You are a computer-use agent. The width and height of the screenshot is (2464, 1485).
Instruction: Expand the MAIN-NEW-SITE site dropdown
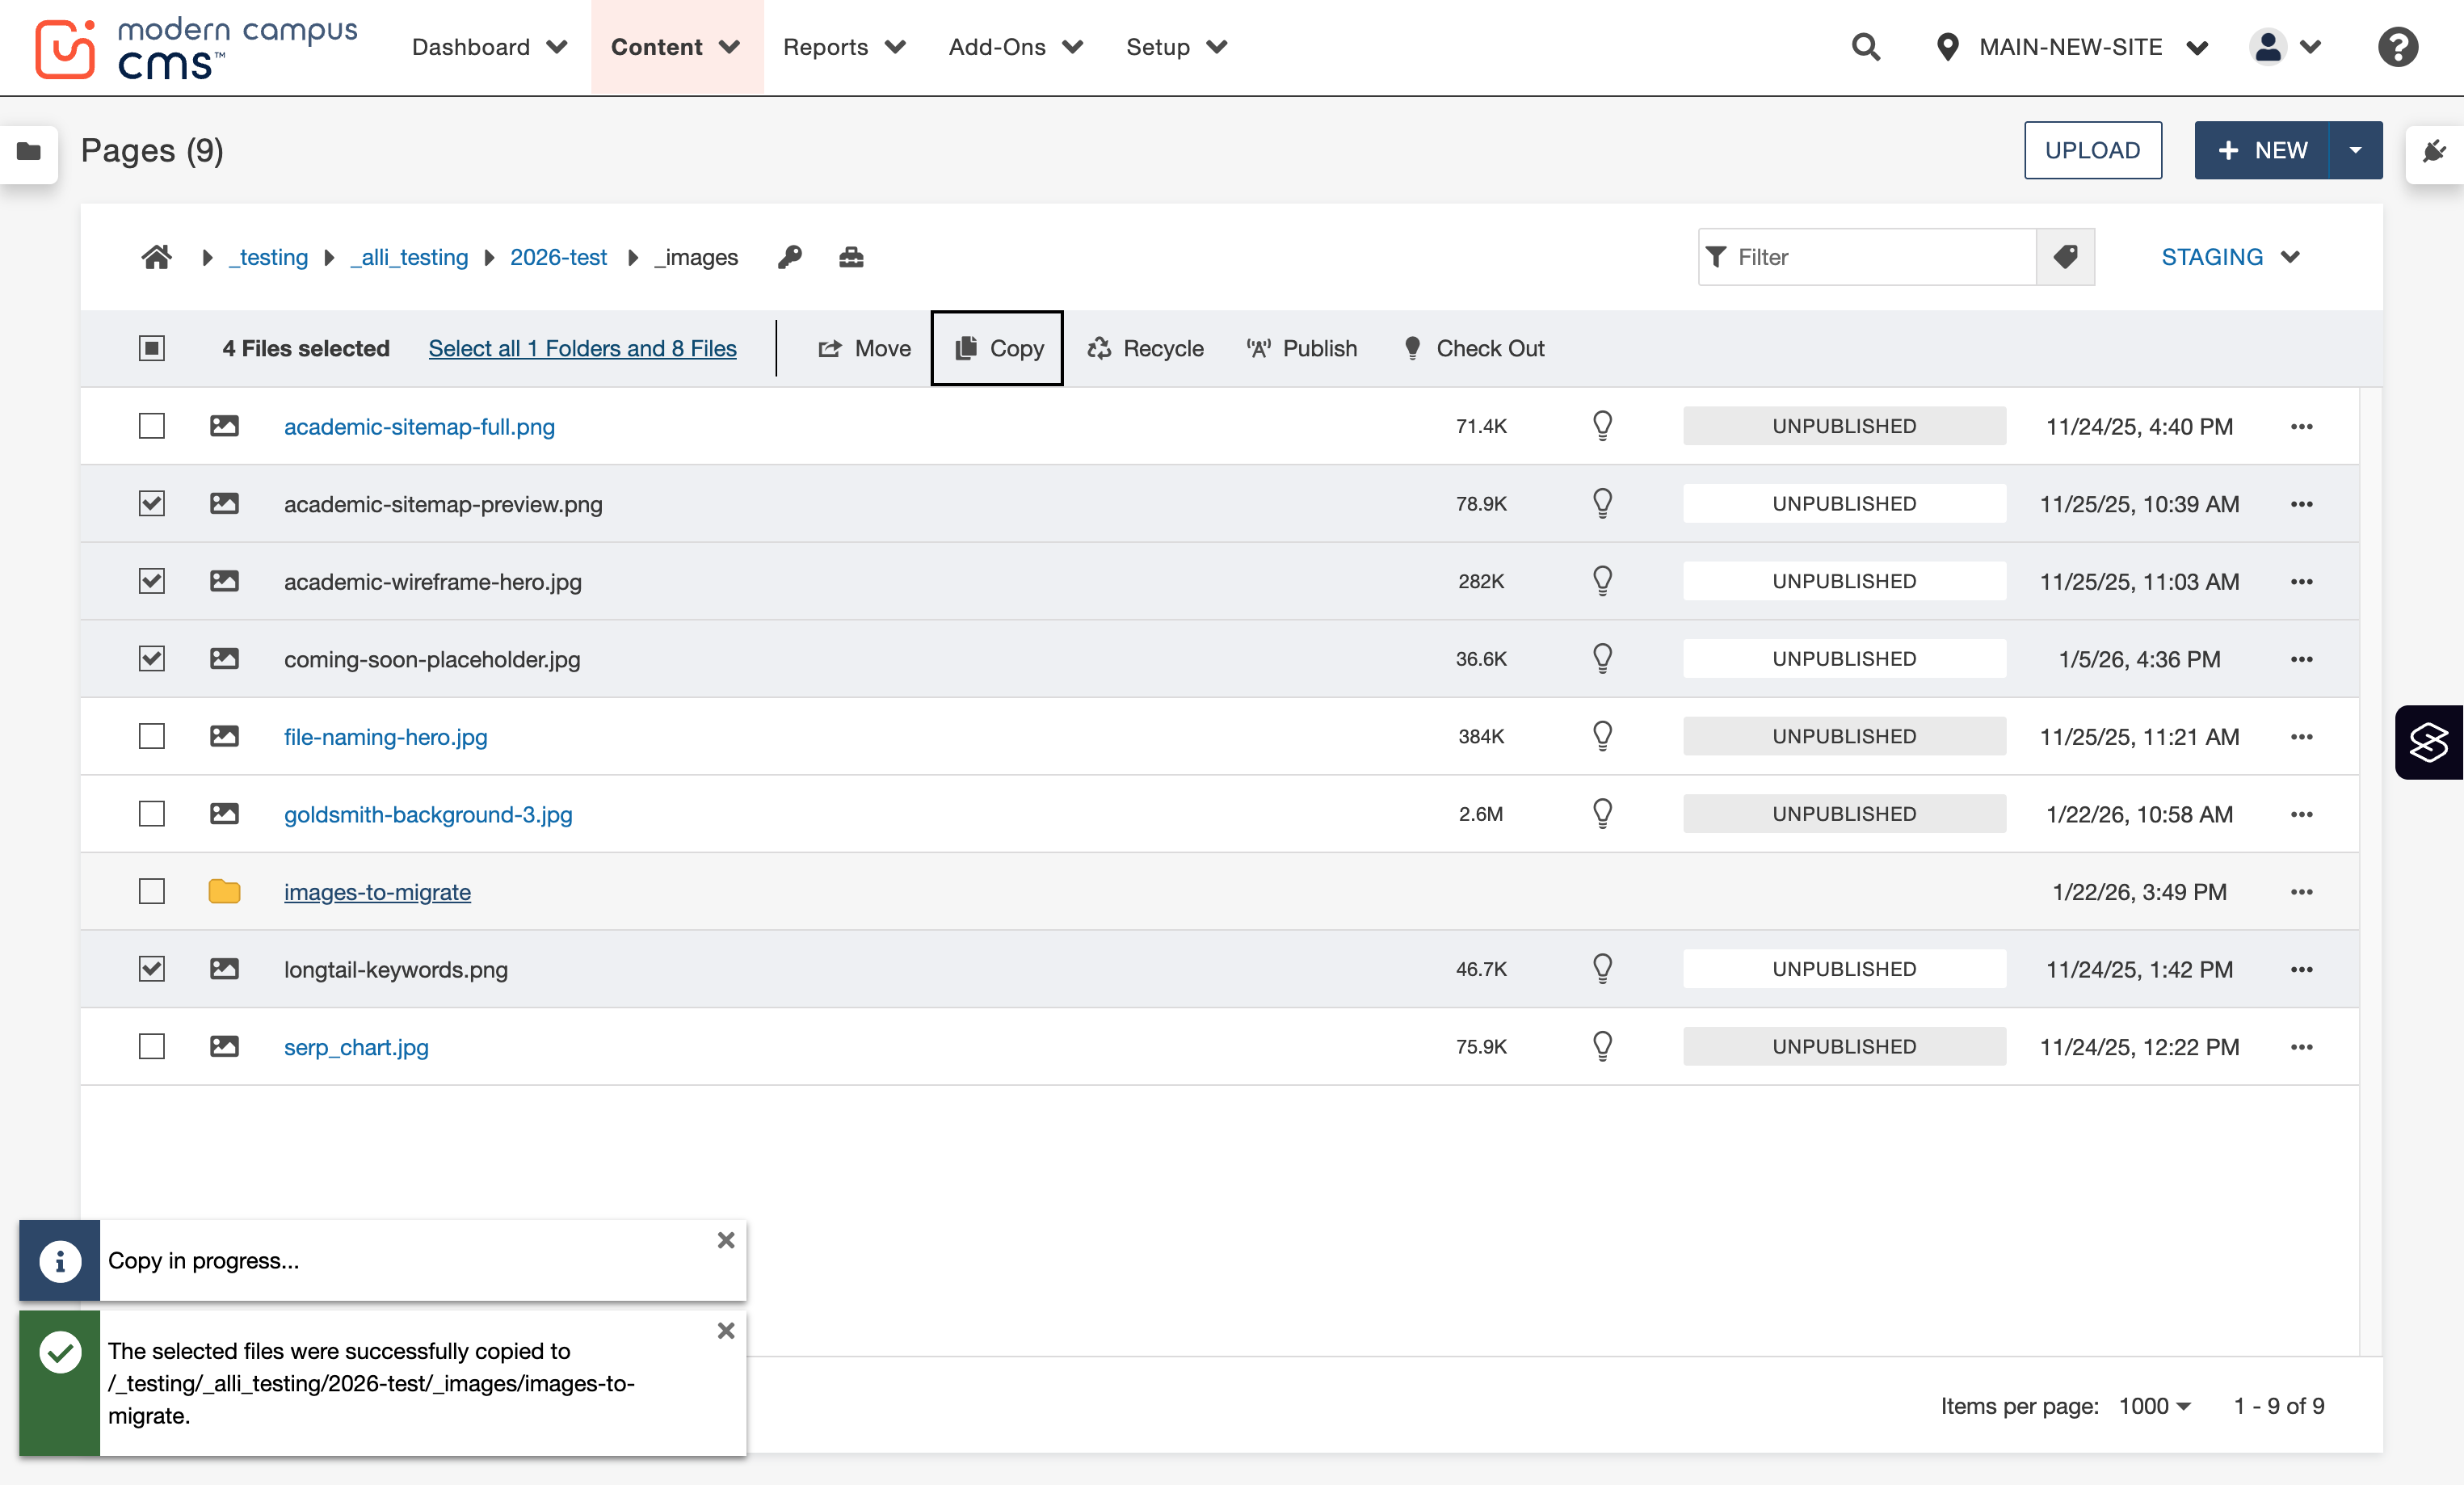click(2071, 47)
